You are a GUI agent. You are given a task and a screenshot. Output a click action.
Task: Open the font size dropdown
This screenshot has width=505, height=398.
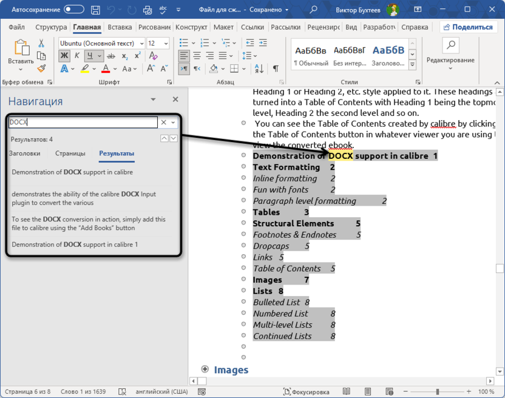tap(168, 43)
